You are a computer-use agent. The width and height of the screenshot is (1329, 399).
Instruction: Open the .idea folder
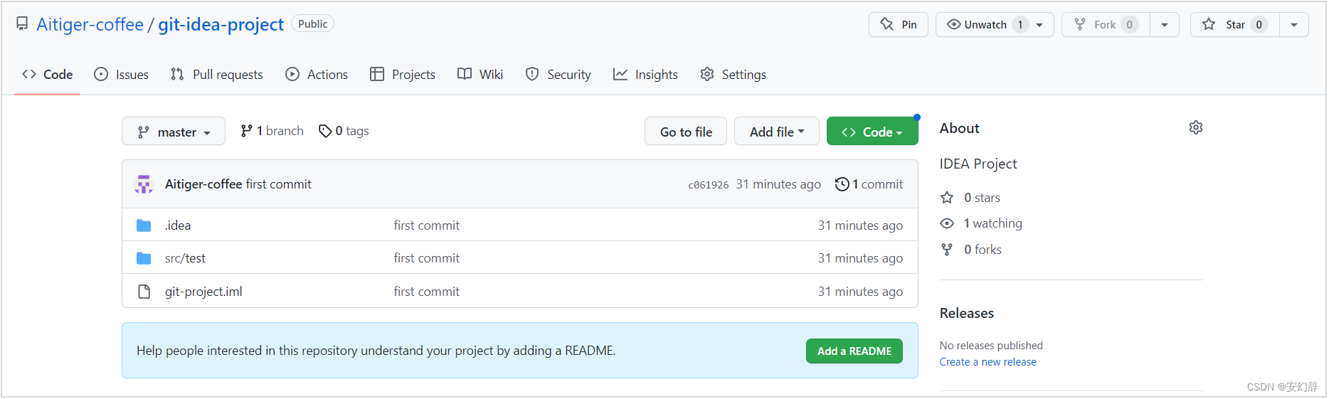pyautogui.click(x=178, y=225)
